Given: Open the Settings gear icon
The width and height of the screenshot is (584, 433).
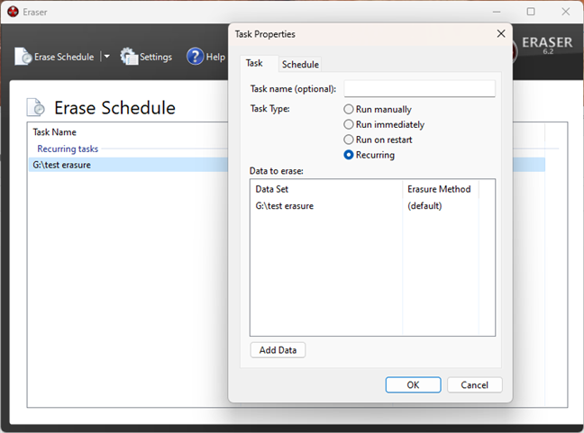Looking at the screenshot, I should pyautogui.click(x=129, y=57).
